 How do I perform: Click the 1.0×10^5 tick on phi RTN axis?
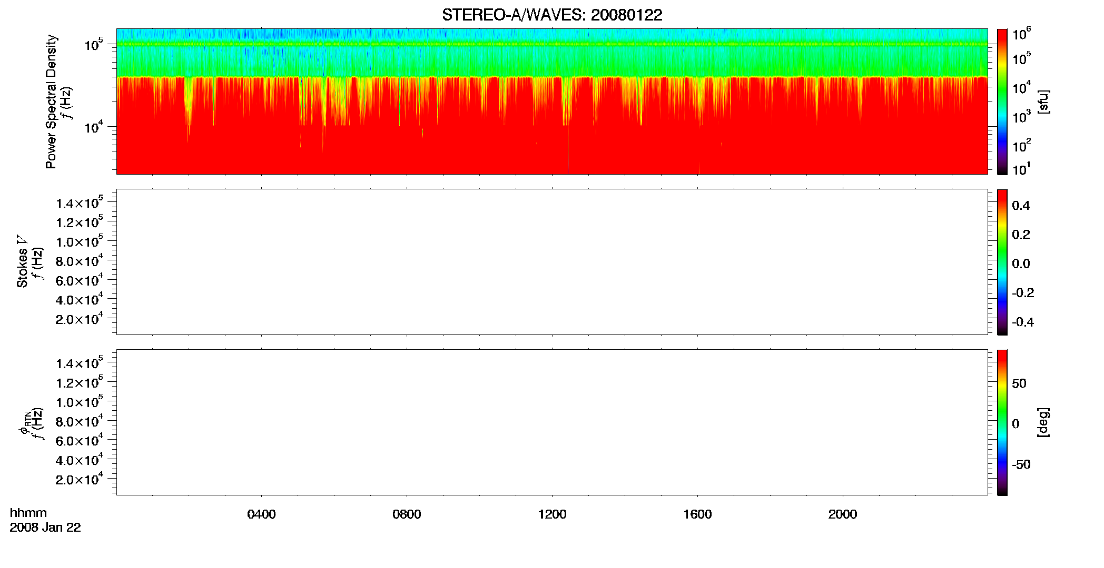tap(80, 402)
